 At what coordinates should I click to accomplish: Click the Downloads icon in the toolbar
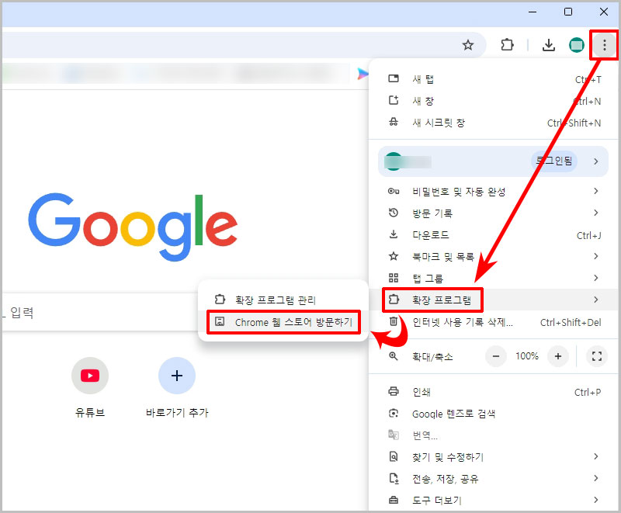coord(548,44)
